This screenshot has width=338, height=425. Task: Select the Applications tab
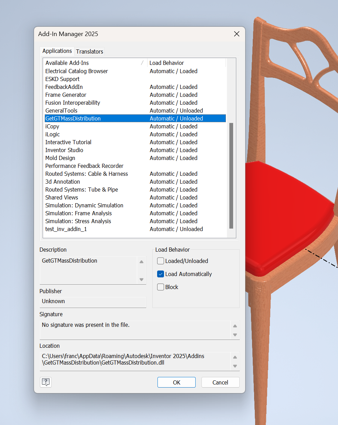tap(57, 51)
